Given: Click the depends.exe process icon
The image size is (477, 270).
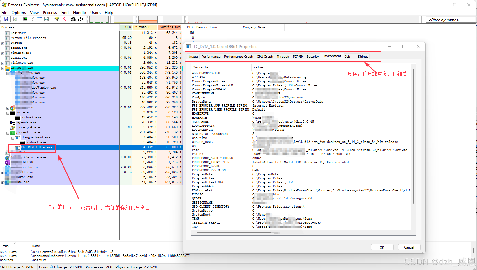Looking at the screenshot, I should click(12, 123).
